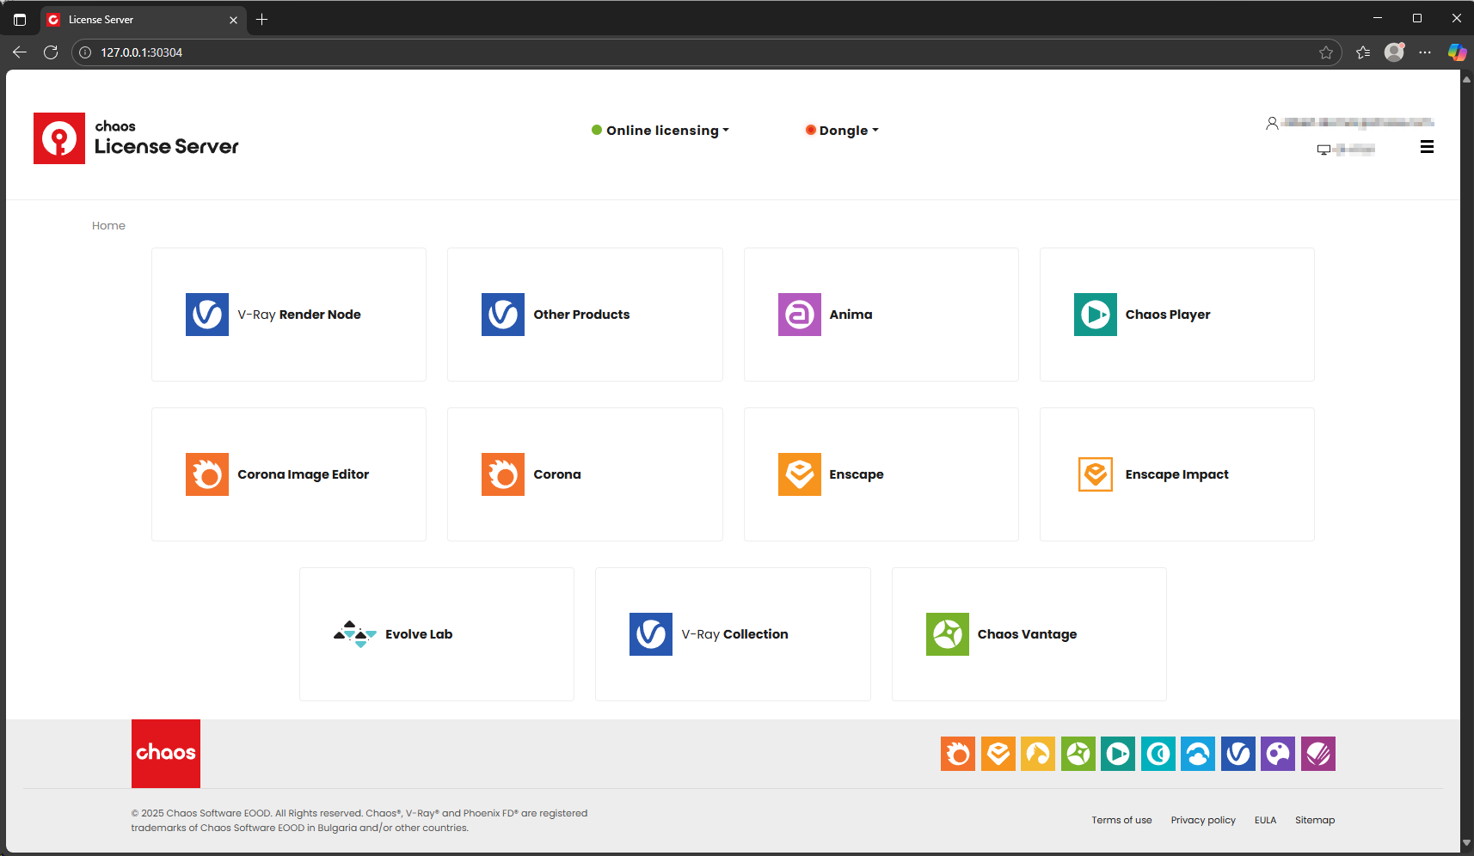Open the Terms of use link
This screenshot has height=856, width=1474.
point(1121,820)
